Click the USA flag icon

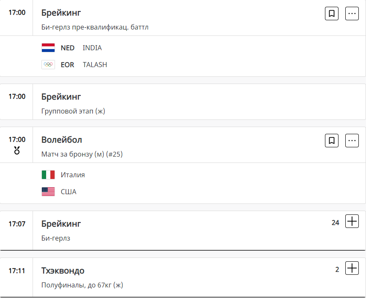pos(48,192)
